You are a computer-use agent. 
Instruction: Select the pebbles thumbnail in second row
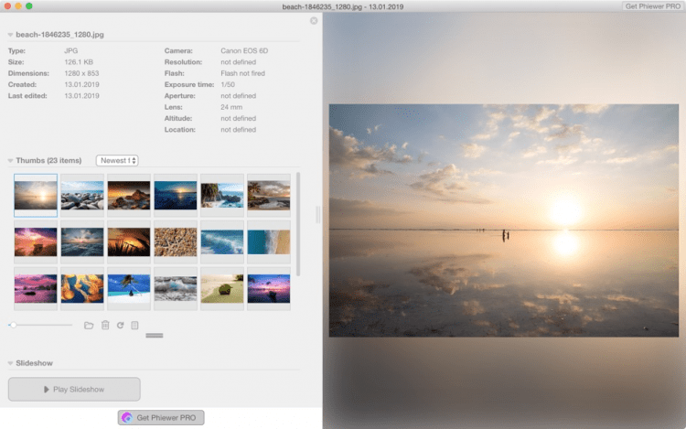click(175, 241)
